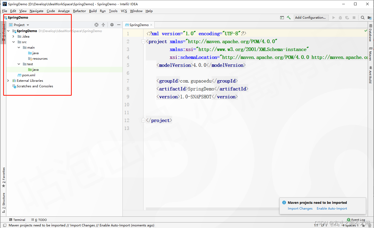Viewport: 374px width, 228px height.
Task: Collapse the test folder
Action: pyautogui.click(x=19, y=64)
